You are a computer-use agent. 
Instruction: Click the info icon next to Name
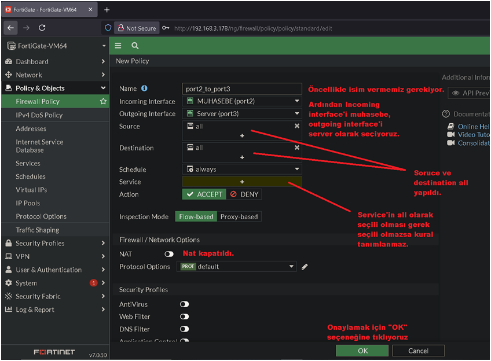pyautogui.click(x=144, y=89)
